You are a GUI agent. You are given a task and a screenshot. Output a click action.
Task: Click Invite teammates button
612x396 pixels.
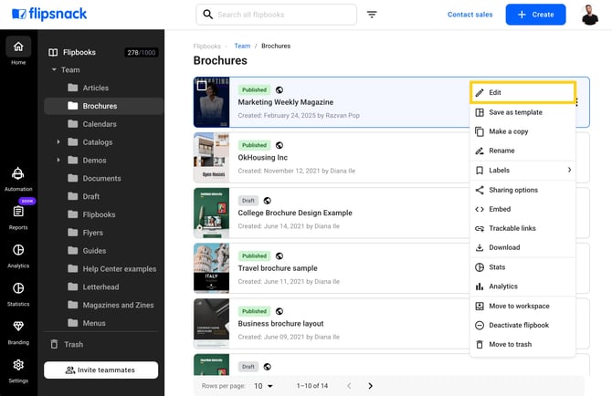pos(100,370)
